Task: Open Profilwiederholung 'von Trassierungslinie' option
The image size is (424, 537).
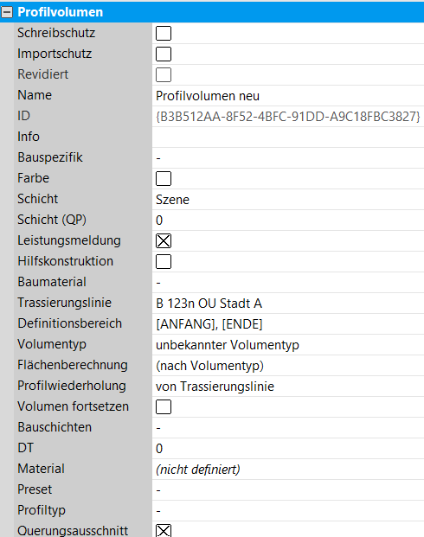Action: tap(288, 387)
